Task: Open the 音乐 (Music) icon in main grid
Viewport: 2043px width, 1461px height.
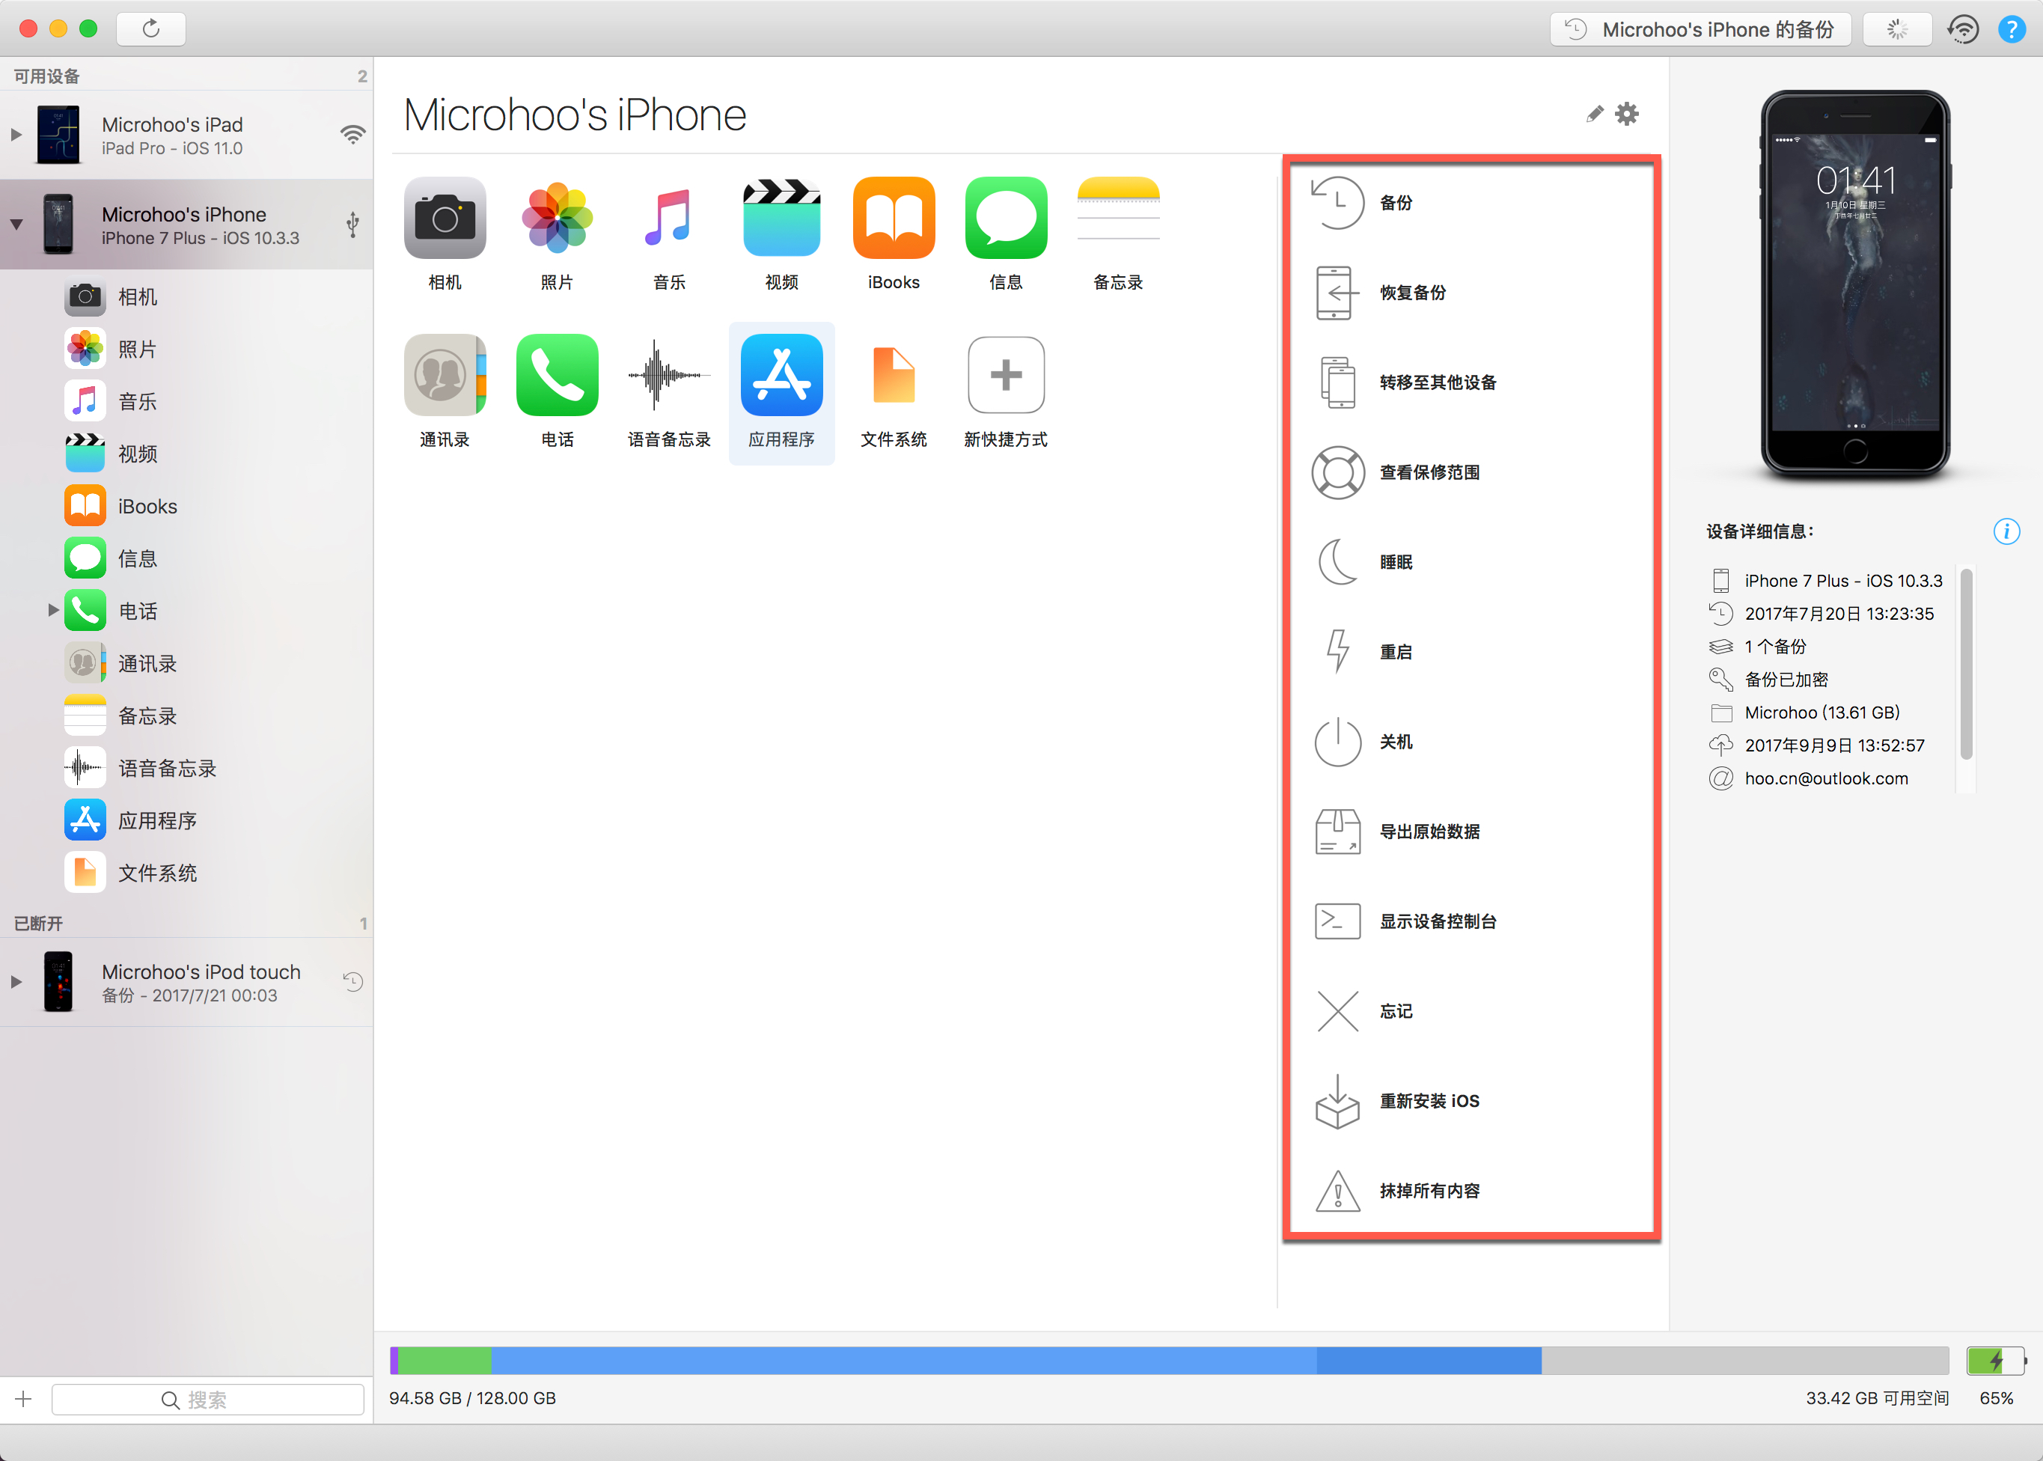Action: pyautogui.click(x=669, y=219)
